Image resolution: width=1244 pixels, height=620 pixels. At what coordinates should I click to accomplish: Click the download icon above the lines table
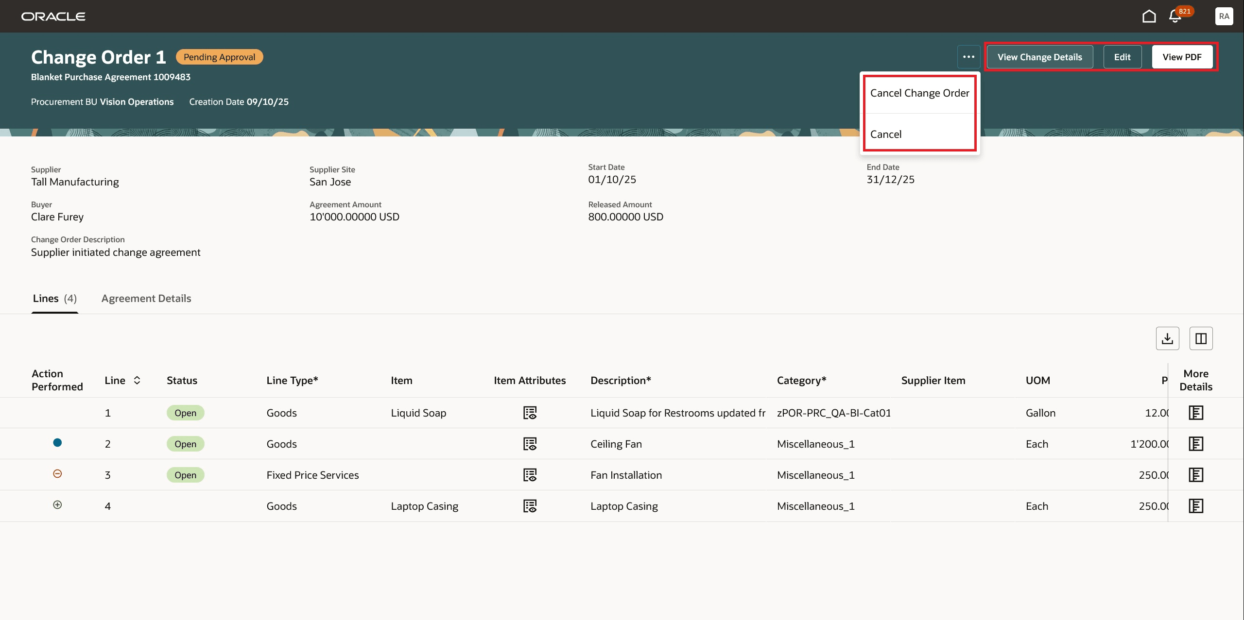[1168, 338]
